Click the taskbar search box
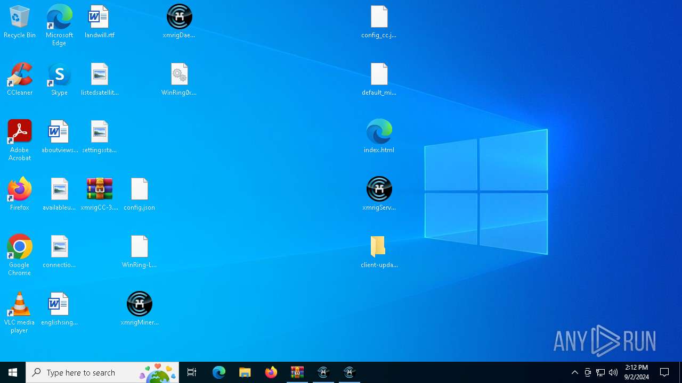Screen dimensions: 682x383 102,372
